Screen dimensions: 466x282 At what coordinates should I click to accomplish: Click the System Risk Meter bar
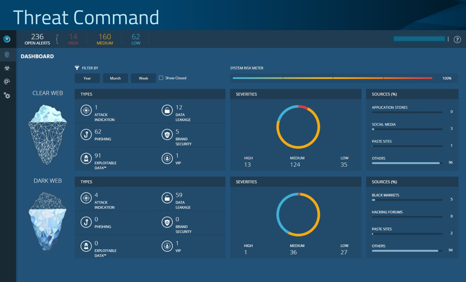pos(332,78)
